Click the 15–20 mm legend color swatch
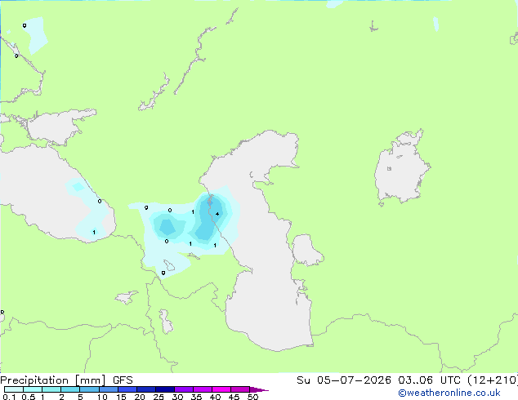518x400 pixels. point(127,389)
